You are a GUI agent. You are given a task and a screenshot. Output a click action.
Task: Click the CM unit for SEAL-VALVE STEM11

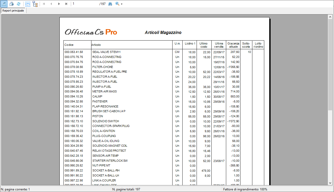pyautogui.click(x=177, y=52)
